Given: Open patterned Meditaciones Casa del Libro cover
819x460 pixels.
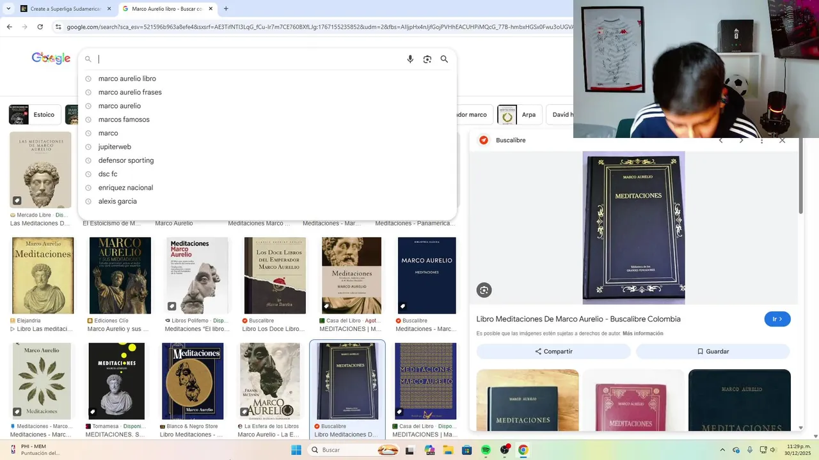Looking at the screenshot, I should 425,381.
